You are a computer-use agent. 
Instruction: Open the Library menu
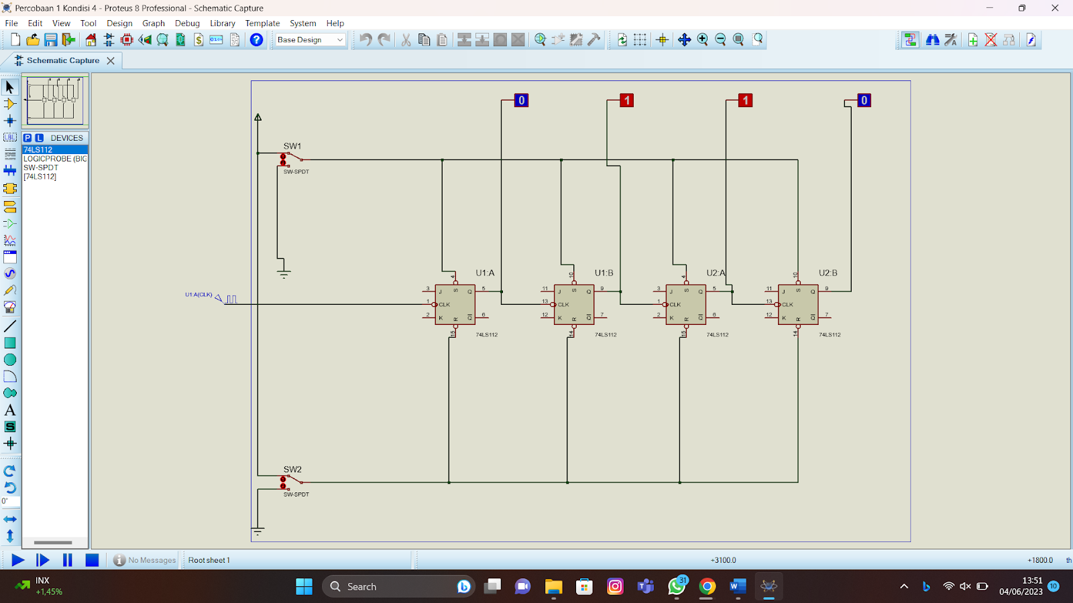(x=223, y=23)
